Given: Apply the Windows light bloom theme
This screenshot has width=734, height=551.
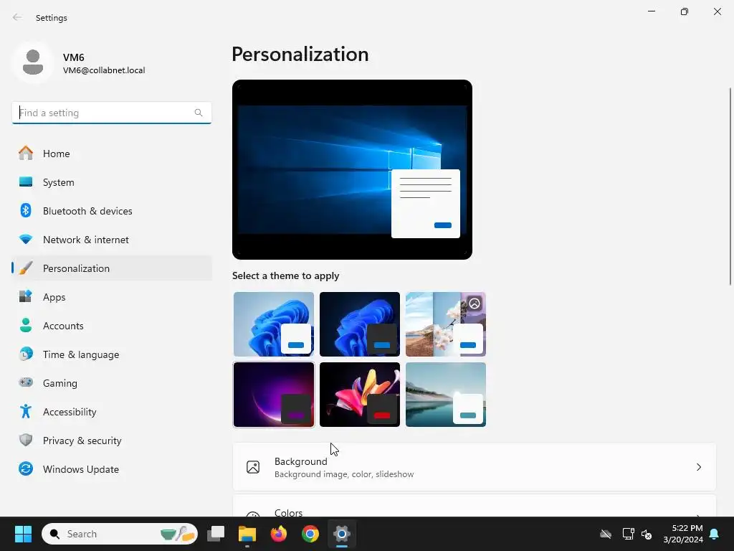Looking at the screenshot, I should 274,324.
